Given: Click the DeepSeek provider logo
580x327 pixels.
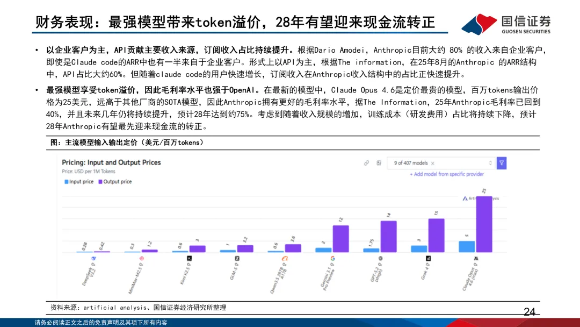Looking at the screenshot, I should click(x=93, y=258).
